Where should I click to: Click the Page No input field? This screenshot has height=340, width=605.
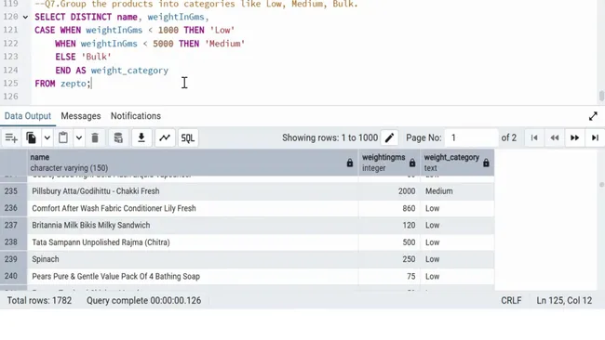[x=471, y=137]
